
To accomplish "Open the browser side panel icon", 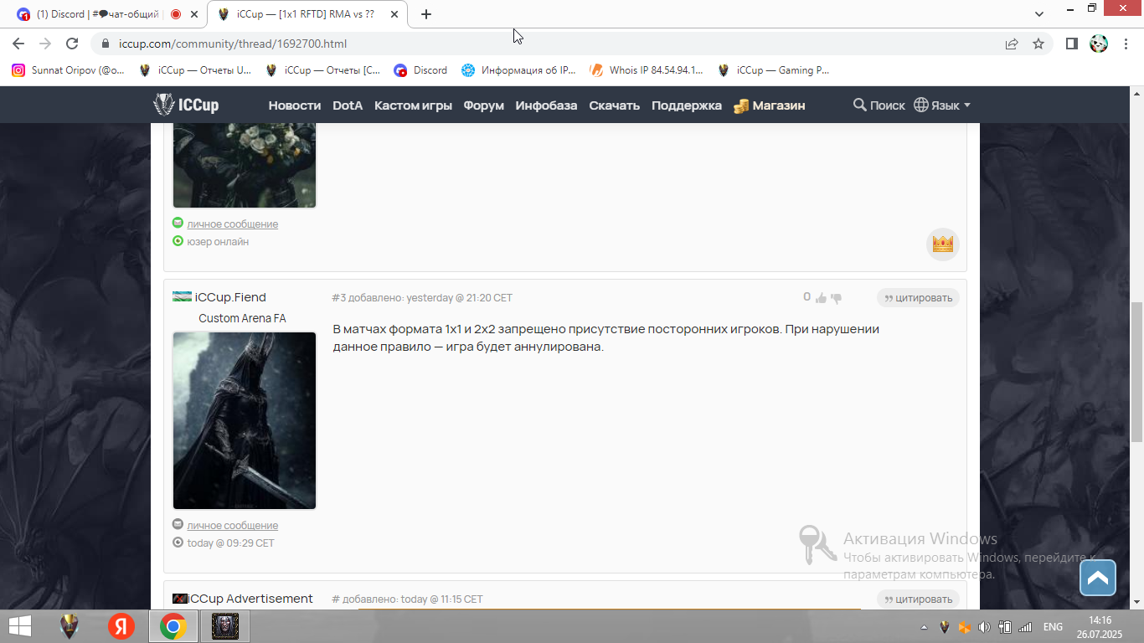I will coord(1071,44).
